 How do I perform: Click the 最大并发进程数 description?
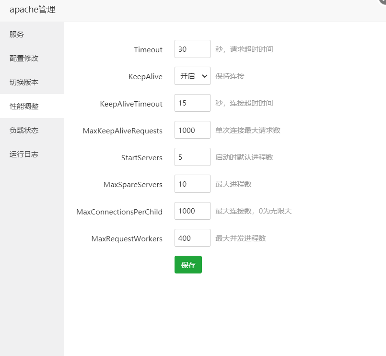(241, 238)
